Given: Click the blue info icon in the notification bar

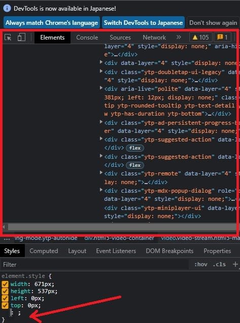Looking at the screenshot, I should coord(7,8).
